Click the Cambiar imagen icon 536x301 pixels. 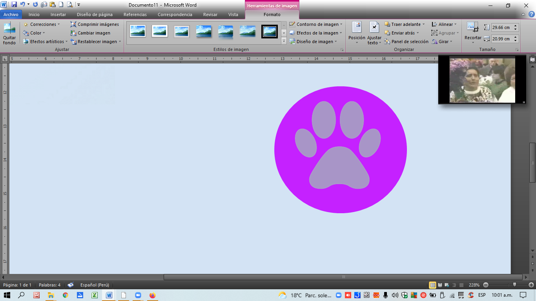point(73,33)
